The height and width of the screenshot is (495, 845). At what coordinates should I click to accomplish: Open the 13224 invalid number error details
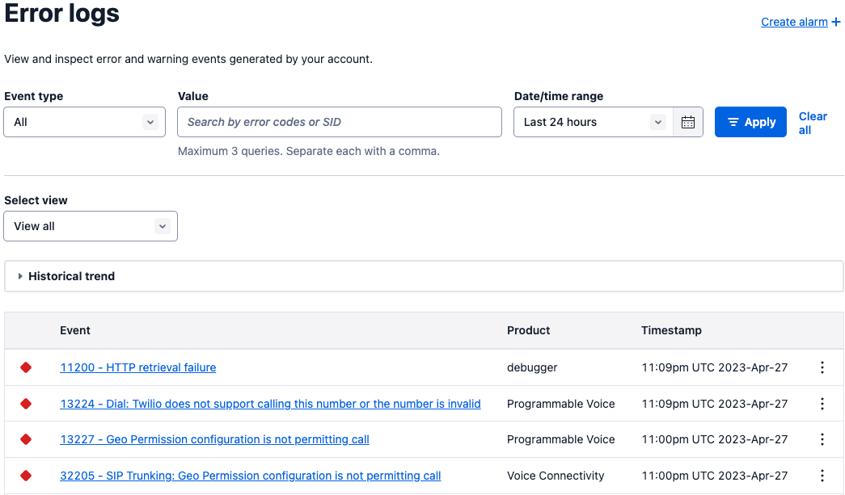click(270, 403)
